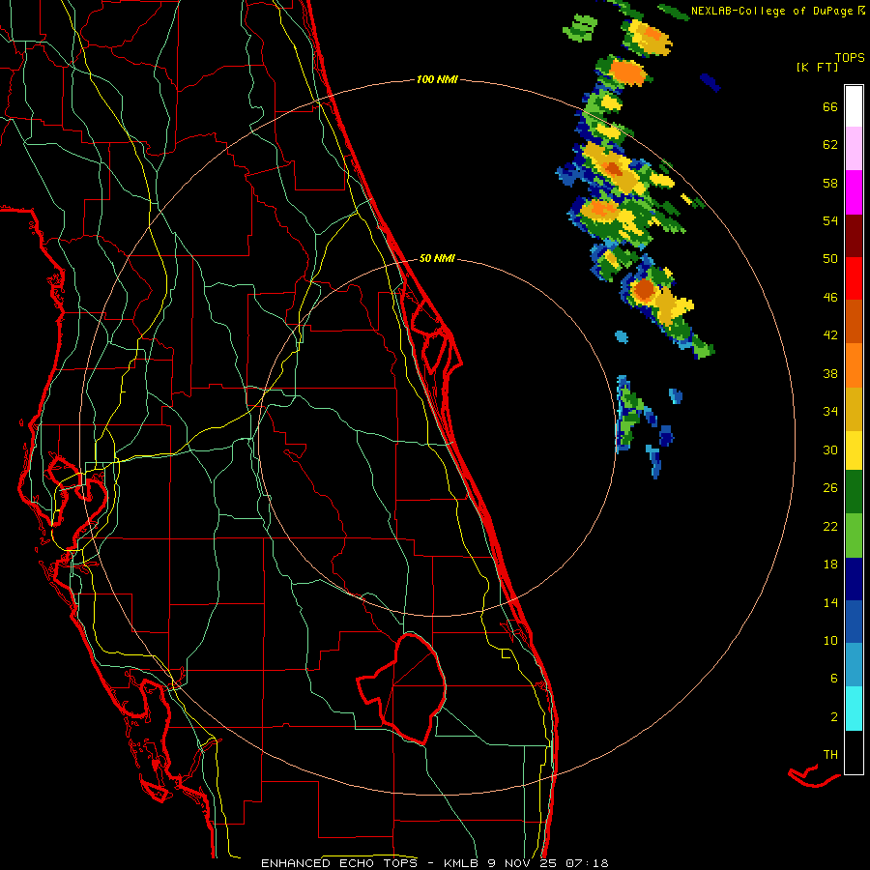Click the "100 NMI" range ring label

(437, 80)
